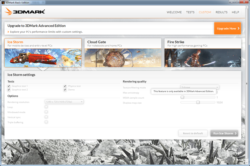Open the HELP tab

pos(235,12)
